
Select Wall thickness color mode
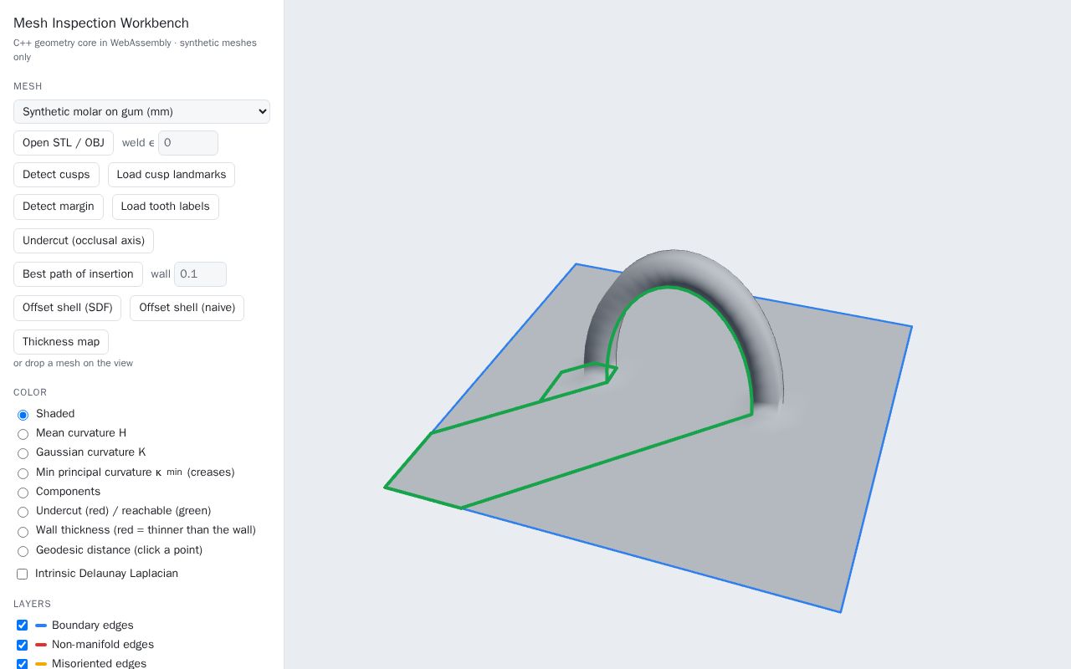coord(23,532)
